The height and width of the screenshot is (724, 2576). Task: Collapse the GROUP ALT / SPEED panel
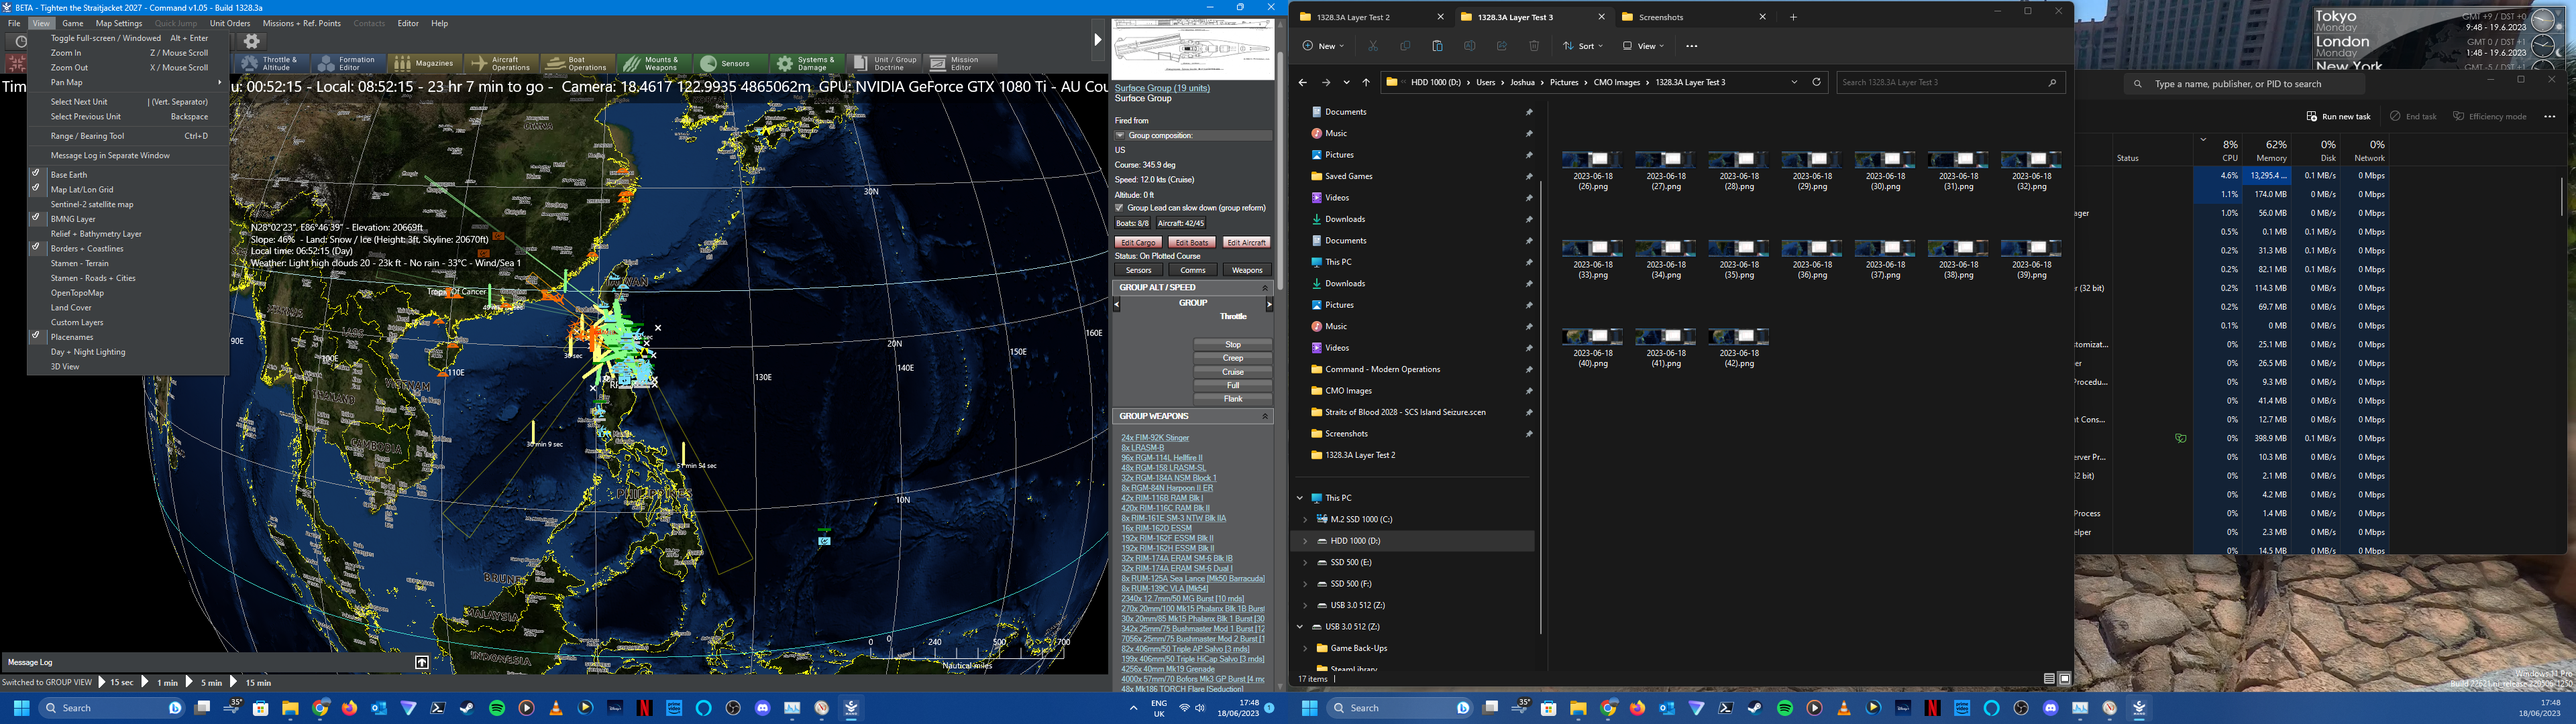tap(1264, 288)
